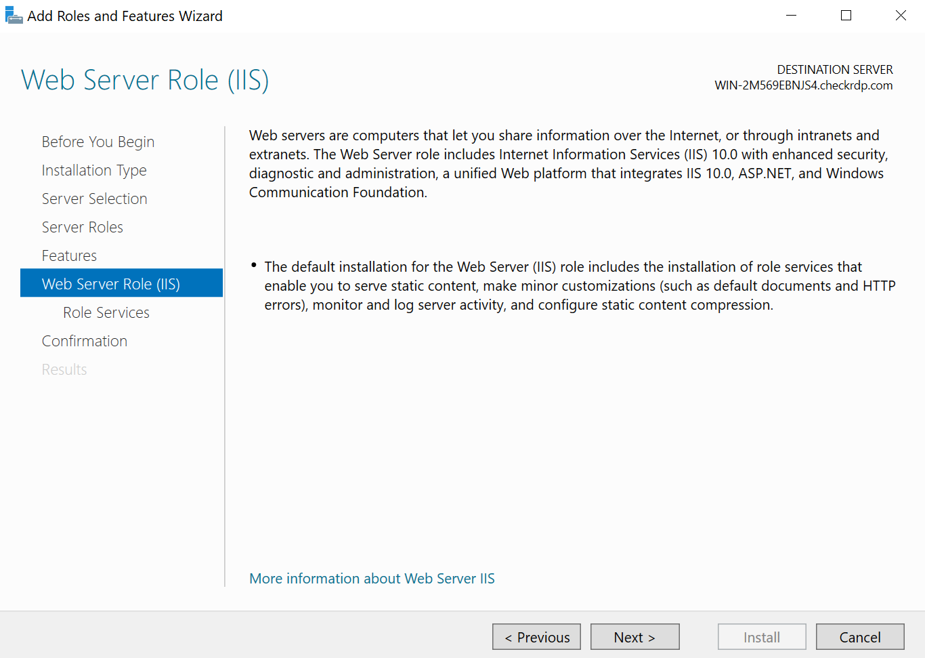Click the greyed-out Results step

tap(64, 369)
